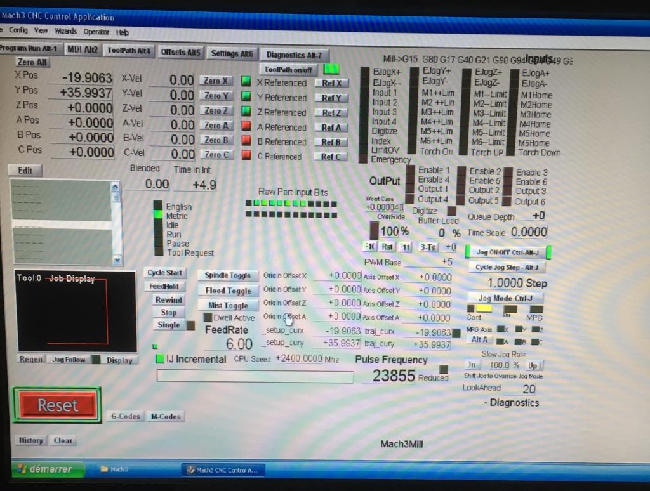Click the Edit G-code button
This screenshot has width=650, height=491.
[25, 171]
